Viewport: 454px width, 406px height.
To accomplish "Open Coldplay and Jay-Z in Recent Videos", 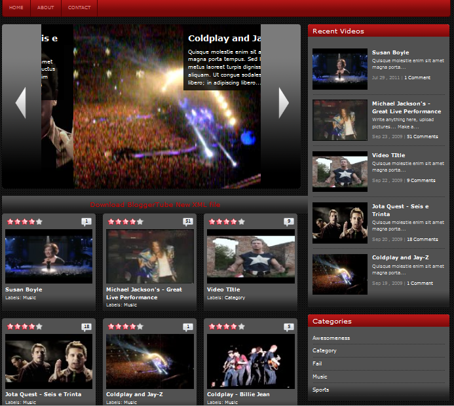I will coord(400,257).
